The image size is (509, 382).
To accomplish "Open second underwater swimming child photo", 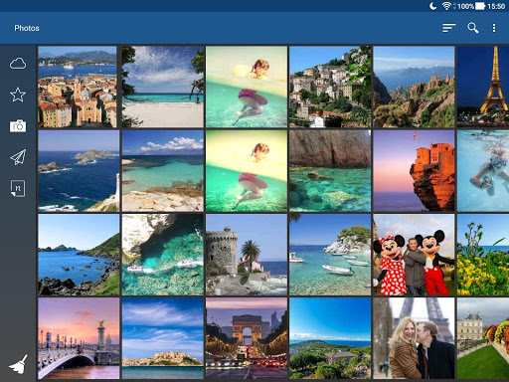I will coord(247,171).
